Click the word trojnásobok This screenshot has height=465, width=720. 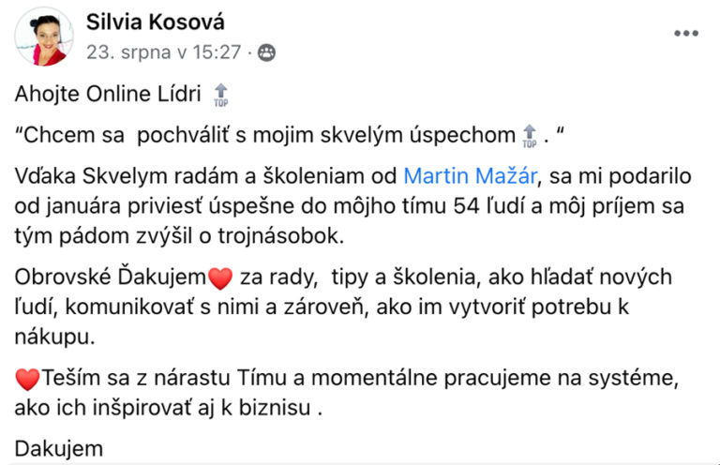pyautogui.click(x=280, y=236)
